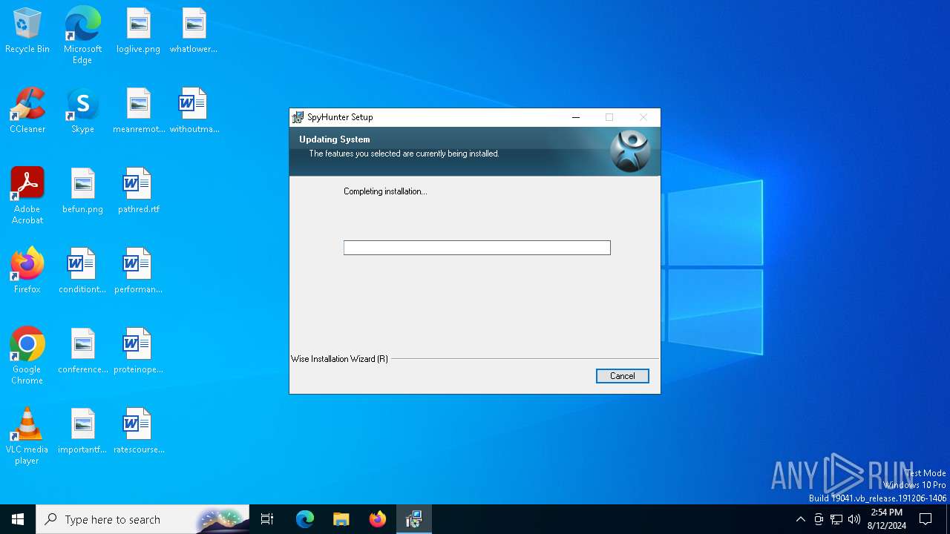Click the taskbar search box
This screenshot has width=950, height=534.
point(142,519)
